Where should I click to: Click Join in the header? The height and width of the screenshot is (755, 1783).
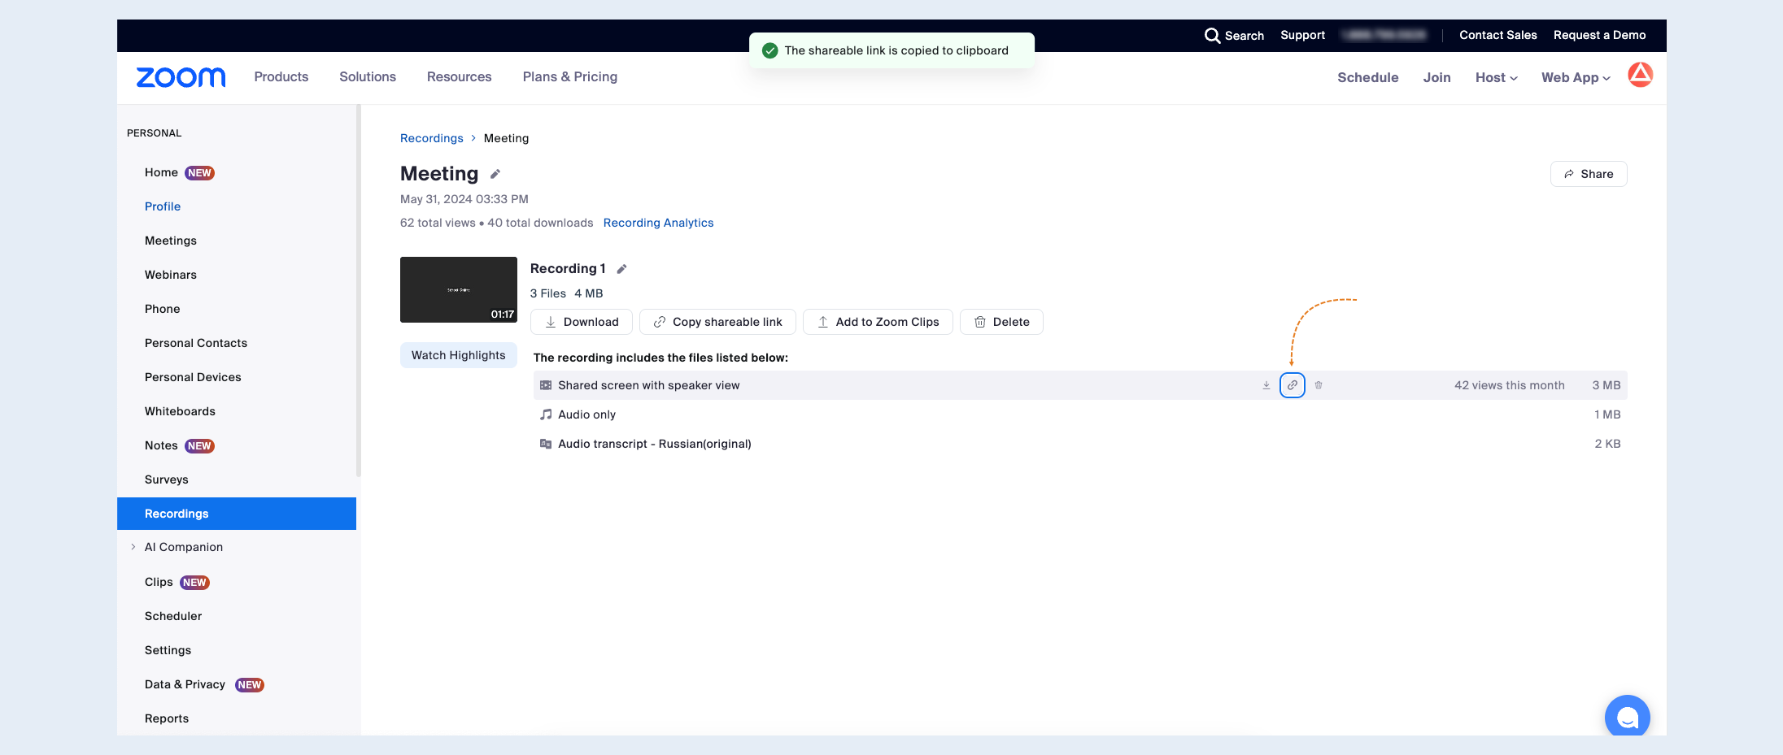tap(1437, 77)
